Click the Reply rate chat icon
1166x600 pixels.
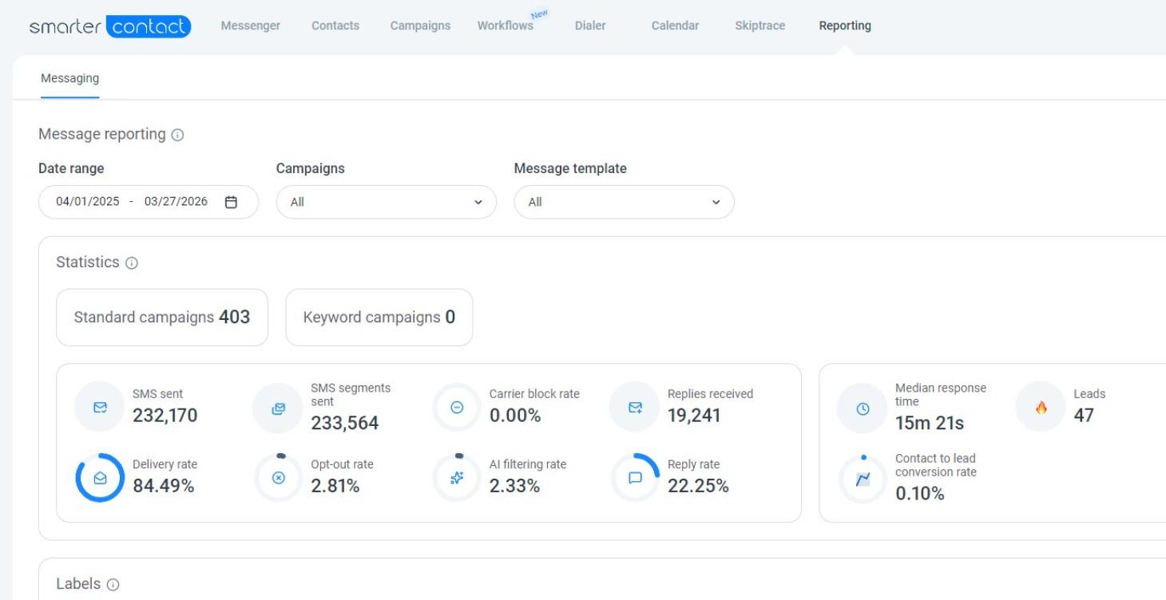tap(635, 478)
